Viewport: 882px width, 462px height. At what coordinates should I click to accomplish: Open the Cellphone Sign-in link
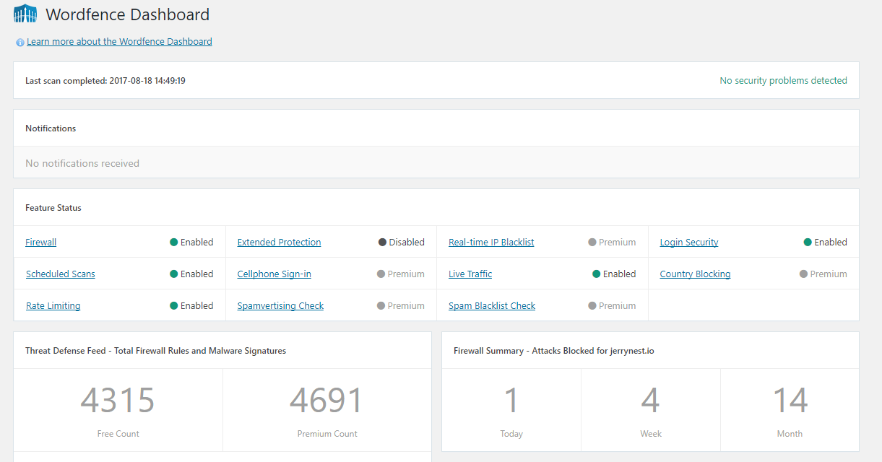coord(274,274)
